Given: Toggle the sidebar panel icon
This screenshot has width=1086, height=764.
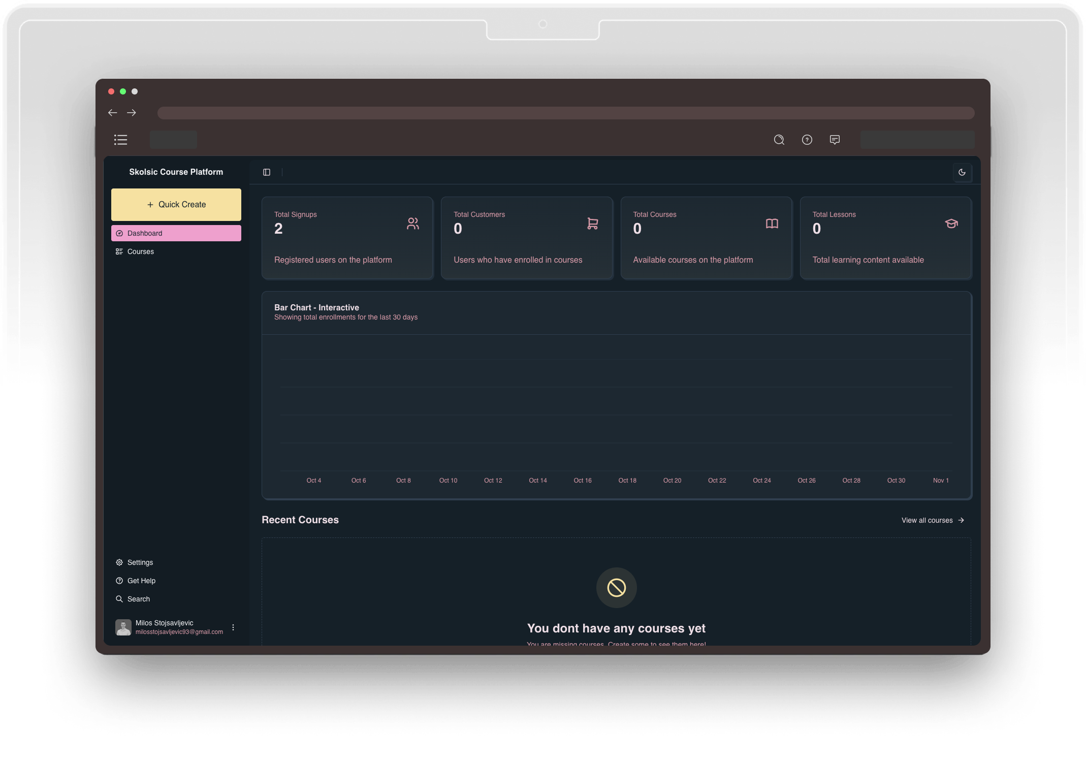Looking at the screenshot, I should tap(267, 172).
